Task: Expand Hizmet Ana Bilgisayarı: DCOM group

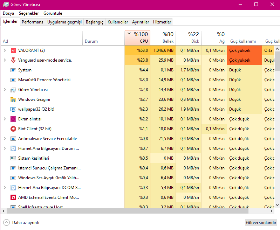Action: 5,188
